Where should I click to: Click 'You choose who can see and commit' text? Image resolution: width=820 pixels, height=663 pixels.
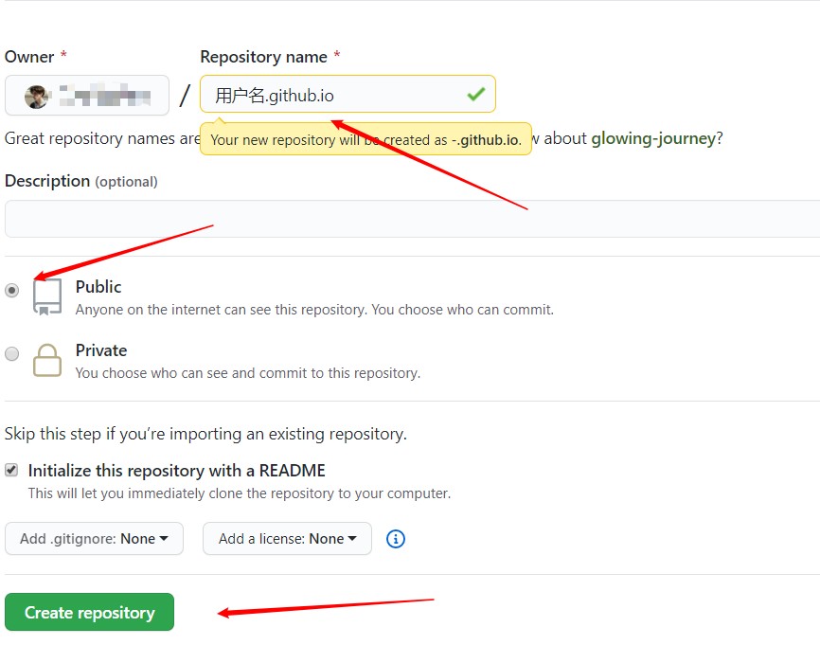coord(248,373)
